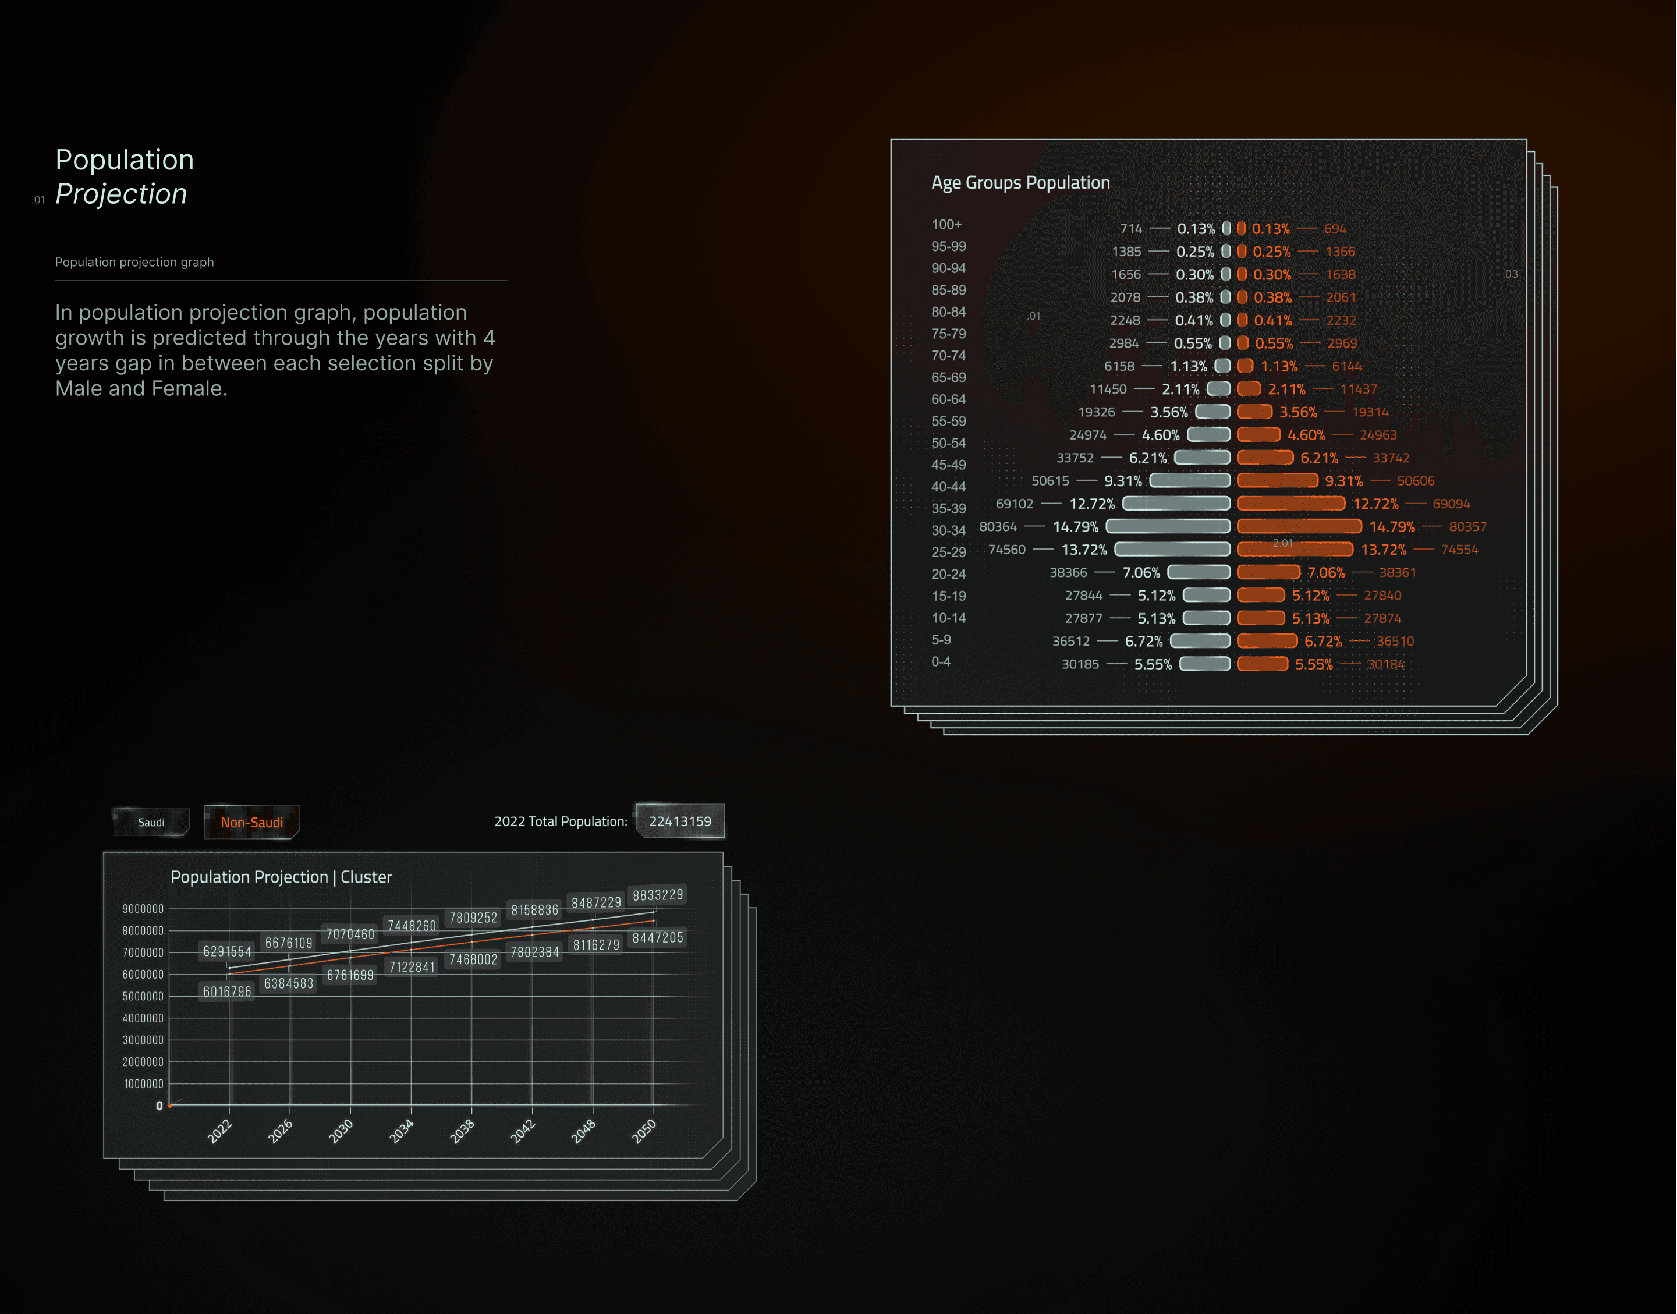1677x1314 pixels.
Task: Click the Population Projection | Cluster title
Action: (x=281, y=877)
